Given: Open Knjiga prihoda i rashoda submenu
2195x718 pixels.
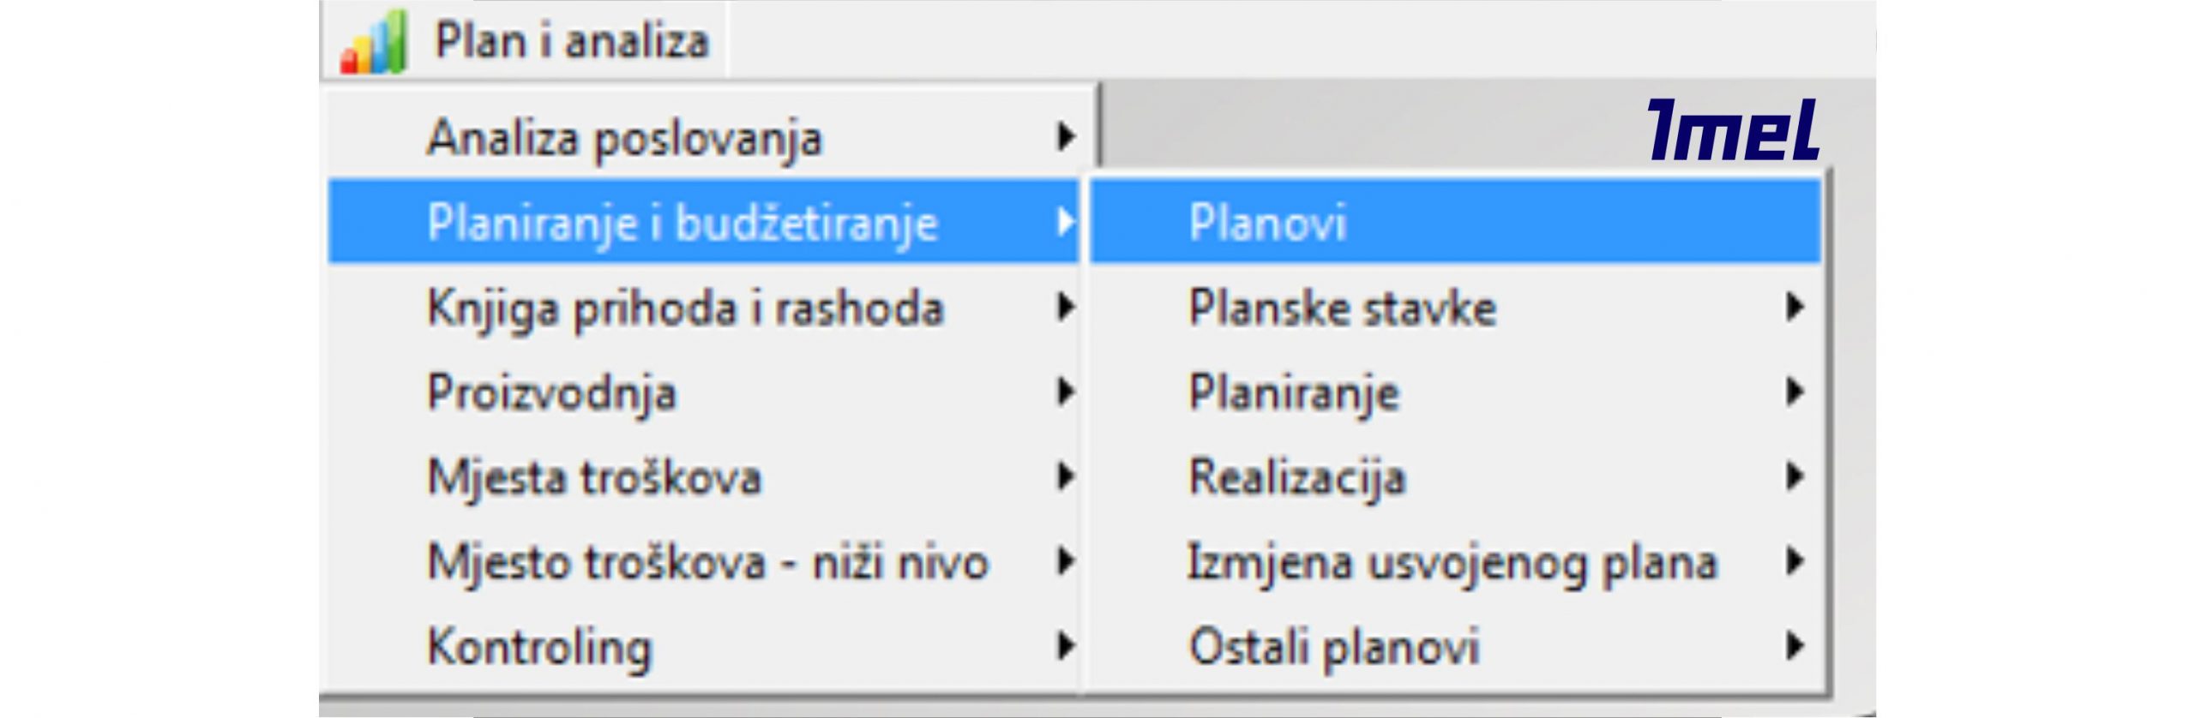Looking at the screenshot, I should [x=685, y=308].
